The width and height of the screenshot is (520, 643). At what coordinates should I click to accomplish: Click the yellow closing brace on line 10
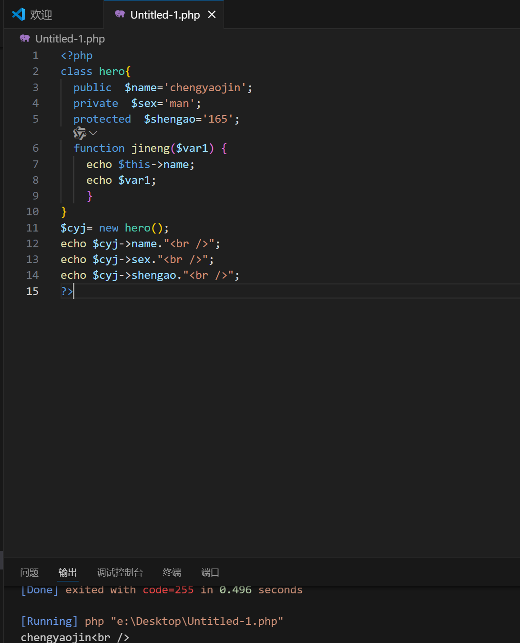[64, 212]
